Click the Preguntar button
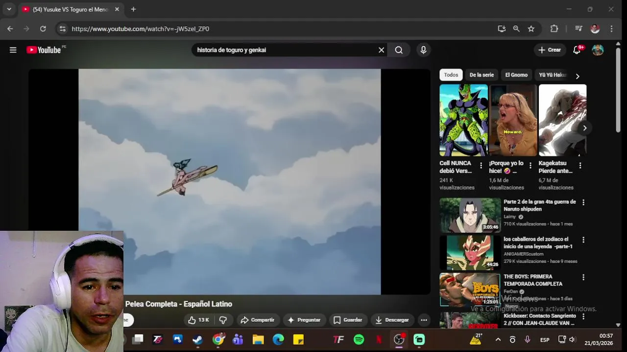627x352 pixels. click(x=304, y=320)
